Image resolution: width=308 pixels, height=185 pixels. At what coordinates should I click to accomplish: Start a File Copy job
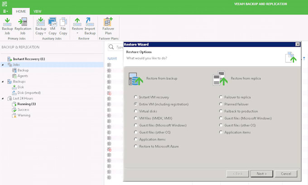pyautogui.click(x=63, y=26)
